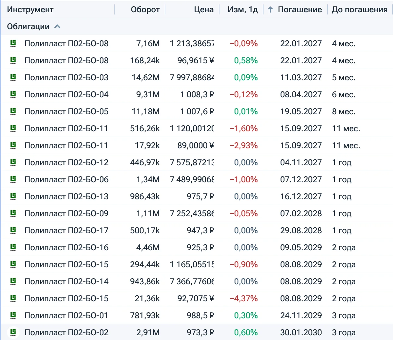Click Полипласт logo in П02-БО-09 row
Image resolution: width=393 pixels, height=340 pixels.
pos(13,213)
